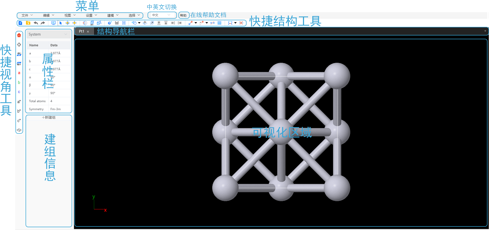View along reciprocal a* axis
The width and height of the screenshot is (489, 230).
(x=19, y=102)
